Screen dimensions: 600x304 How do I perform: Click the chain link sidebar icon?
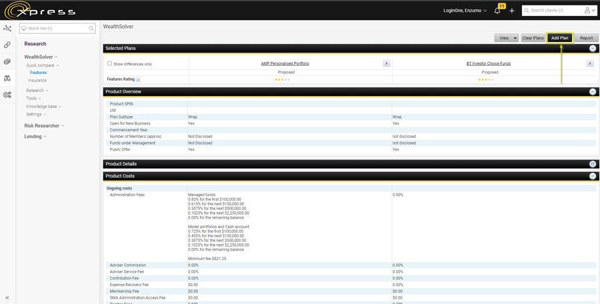point(7,45)
